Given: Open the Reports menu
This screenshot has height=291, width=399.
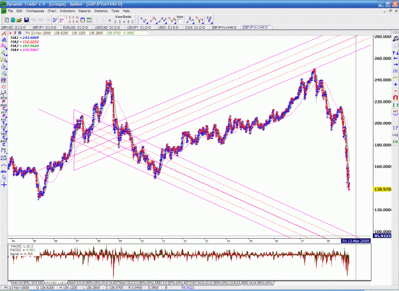Looking at the screenshot, I should coord(84,11).
